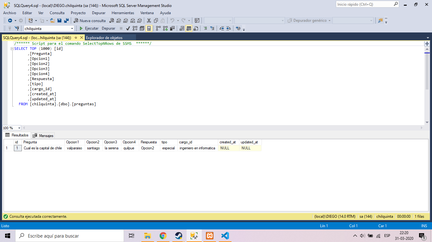This screenshot has height=242, width=432.
Task: Open Google Chrome from the taskbar
Action: click(163, 236)
